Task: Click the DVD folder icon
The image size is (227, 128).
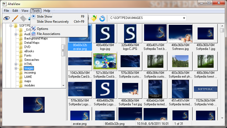Action: point(21,47)
